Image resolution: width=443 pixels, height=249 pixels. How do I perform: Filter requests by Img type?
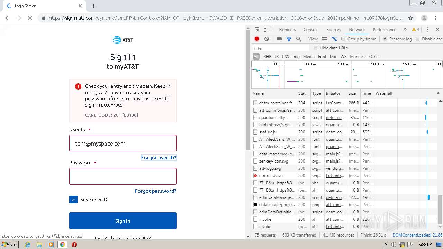point(296,56)
